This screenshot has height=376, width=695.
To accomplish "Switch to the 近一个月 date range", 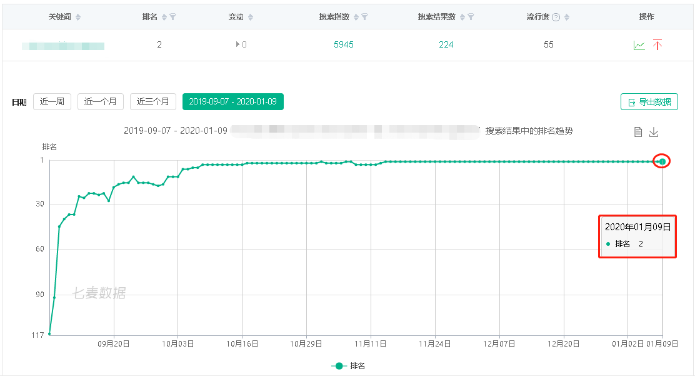I will (x=100, y=101).
